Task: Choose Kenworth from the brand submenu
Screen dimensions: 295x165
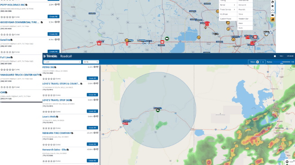Action: coord(245,5)
